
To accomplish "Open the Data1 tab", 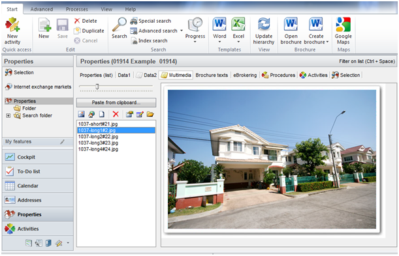I will (124, 75).
